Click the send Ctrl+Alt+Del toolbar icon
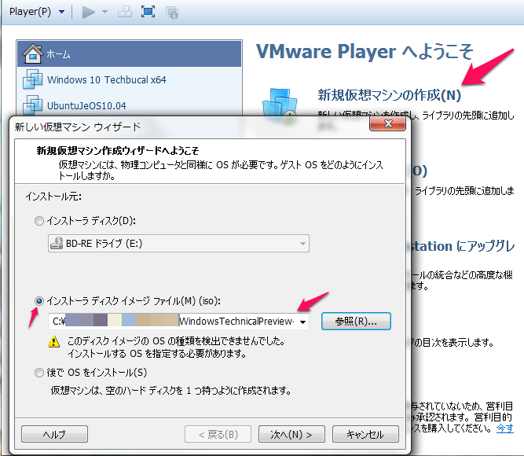 (125, 12)
